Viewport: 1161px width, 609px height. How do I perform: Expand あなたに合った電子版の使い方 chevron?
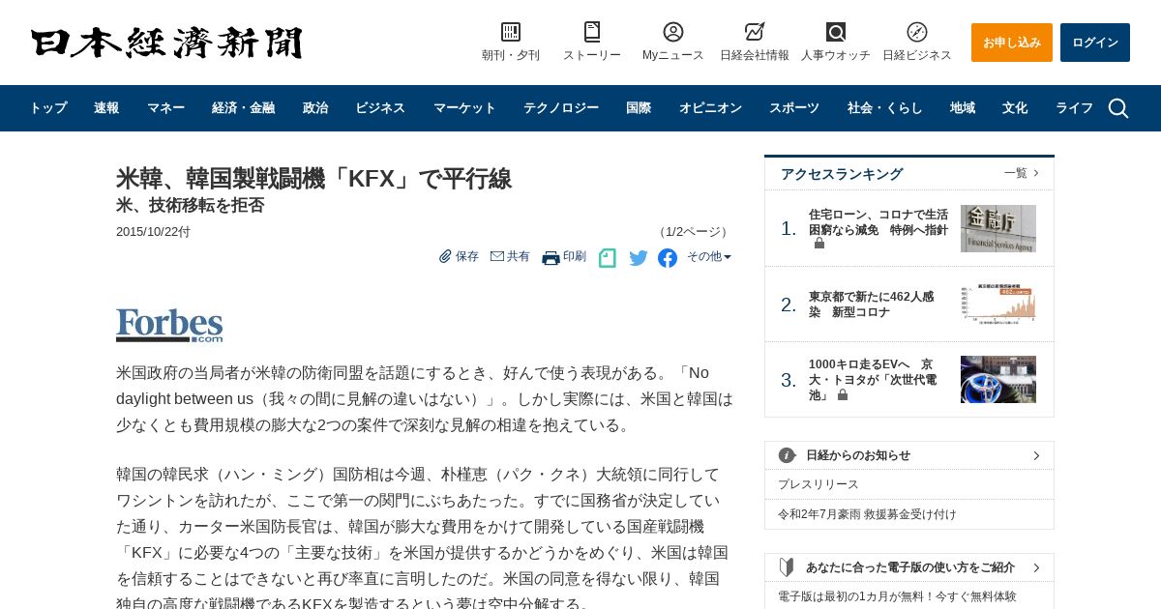pos(1036,567)
